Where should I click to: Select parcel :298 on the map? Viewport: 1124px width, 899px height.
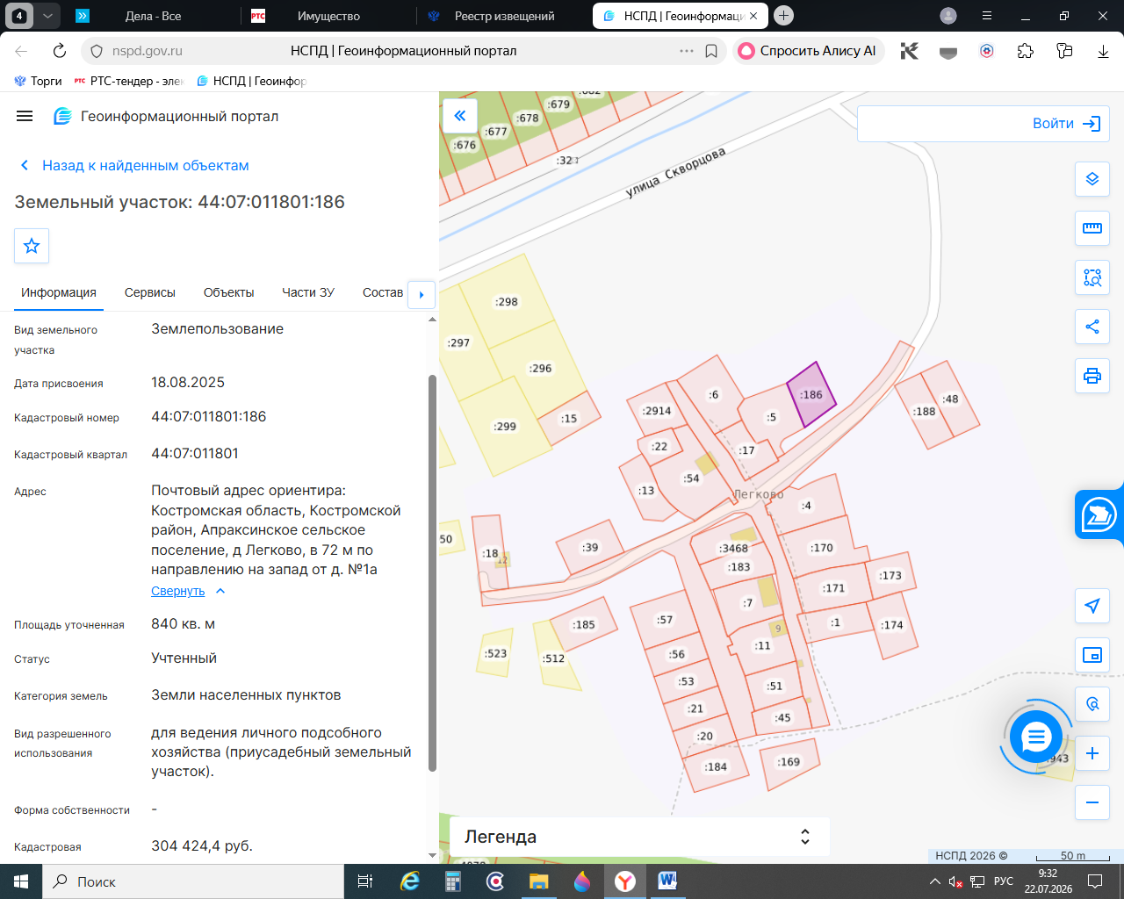pyautogui.click(x=506, y=301)
